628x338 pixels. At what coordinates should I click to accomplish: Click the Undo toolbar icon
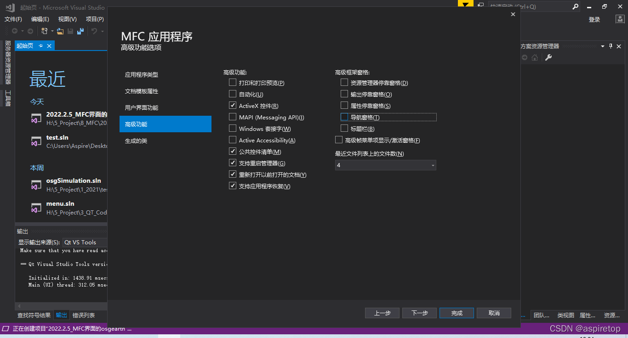pos(94,31)
